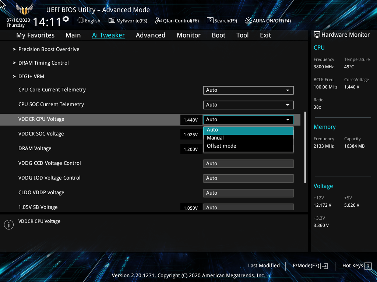The image size is (377, 282).
Task: Click 1.05V SB Voltage input field
Action: pyautogui.click(x=249, y=207)
